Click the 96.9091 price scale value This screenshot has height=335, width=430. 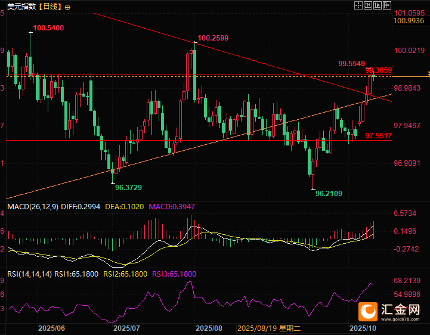coord(407,163)
